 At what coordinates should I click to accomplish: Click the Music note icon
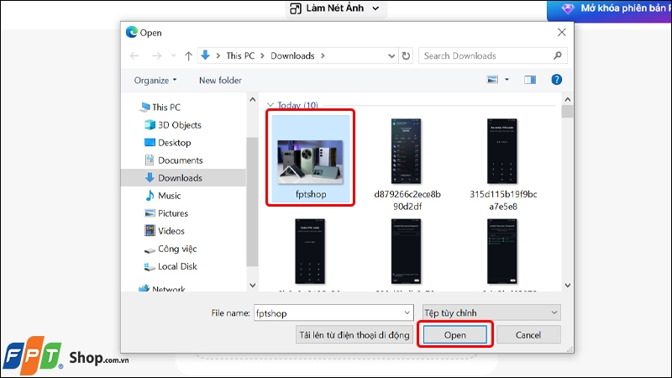point(150,196)
